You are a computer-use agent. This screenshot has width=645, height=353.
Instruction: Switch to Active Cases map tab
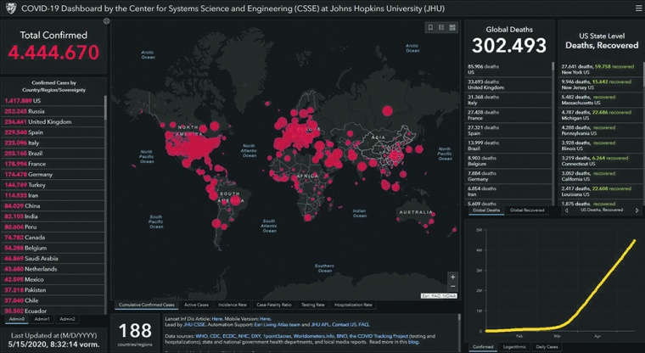point(196,305)
